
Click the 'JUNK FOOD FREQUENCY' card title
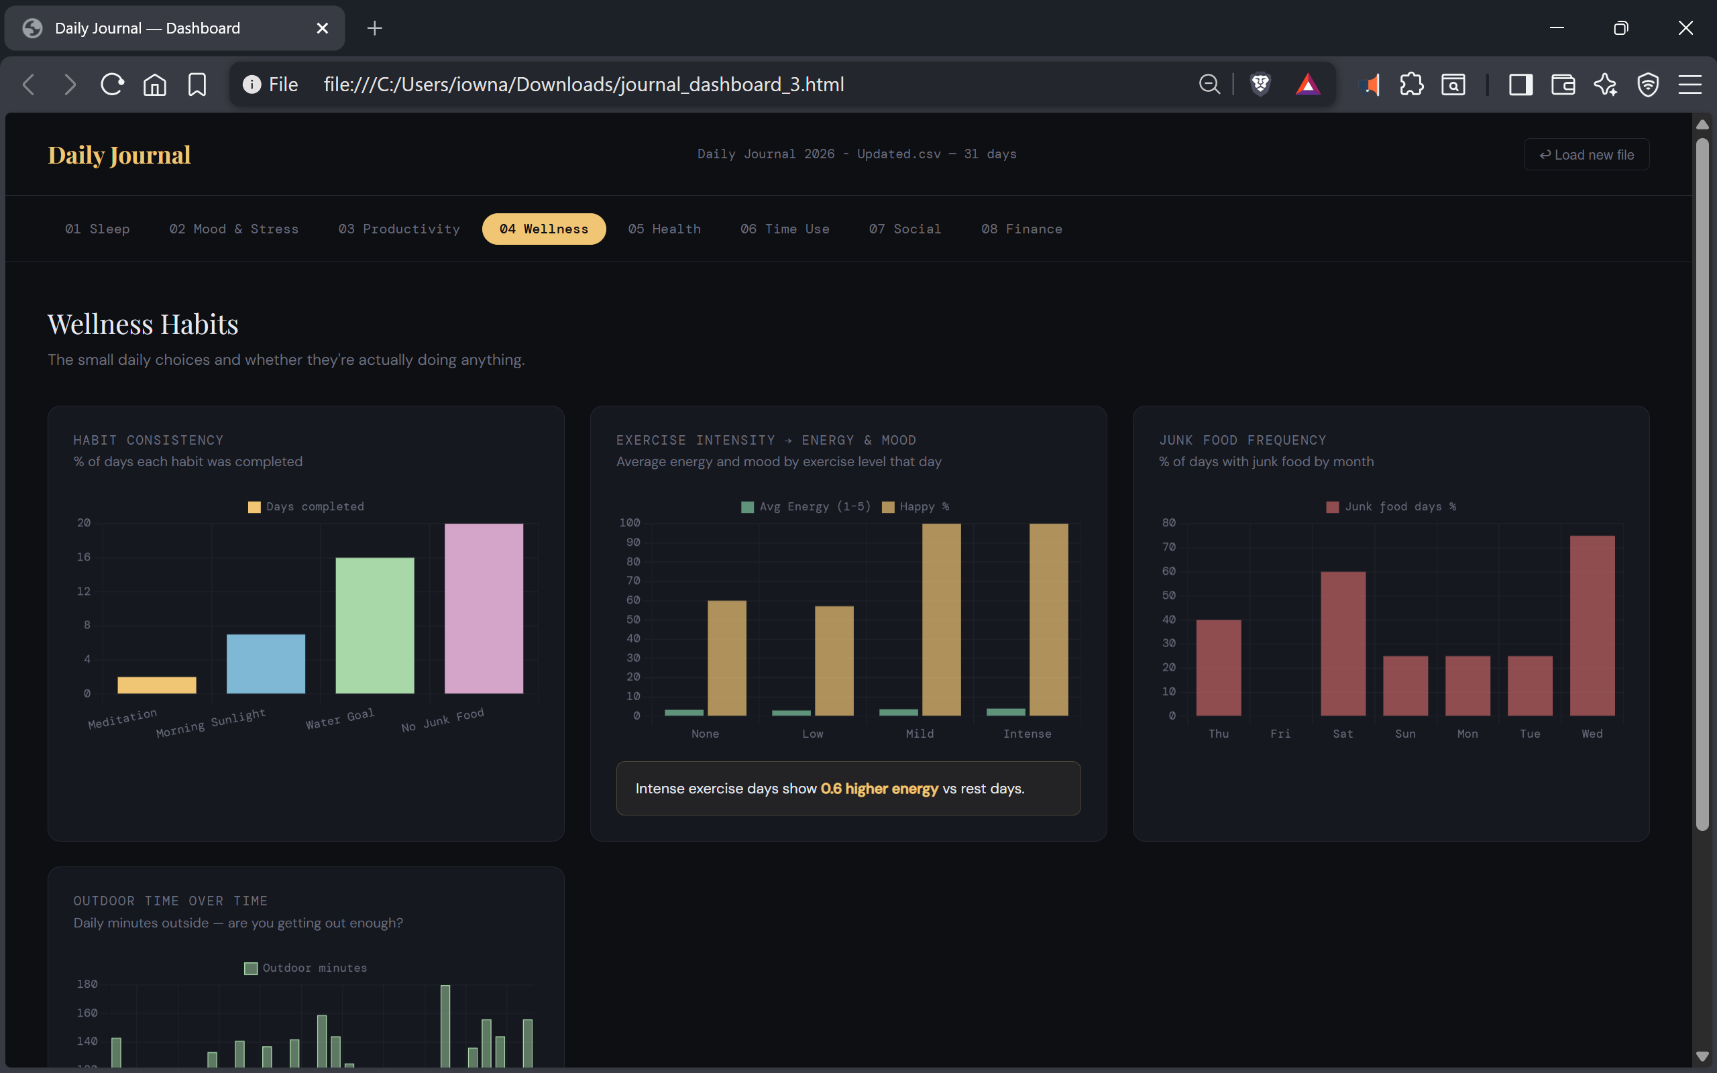(1242, 440)
